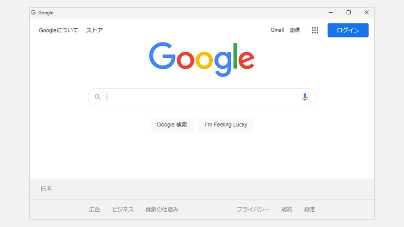Open the Gmail link
Image resolution: width=404 pixels, height=227 pixels.
[277, 30]
